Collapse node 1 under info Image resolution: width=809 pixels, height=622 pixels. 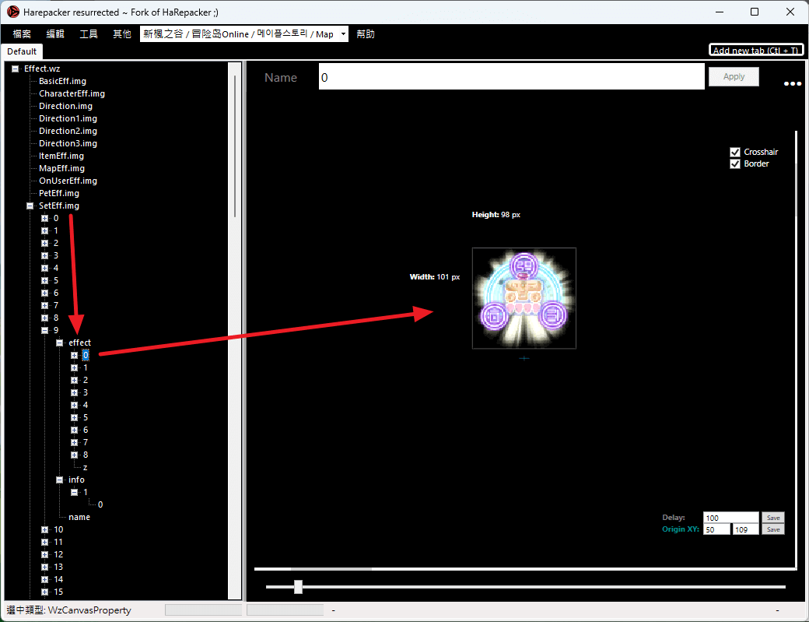click(x=75, y=493)
